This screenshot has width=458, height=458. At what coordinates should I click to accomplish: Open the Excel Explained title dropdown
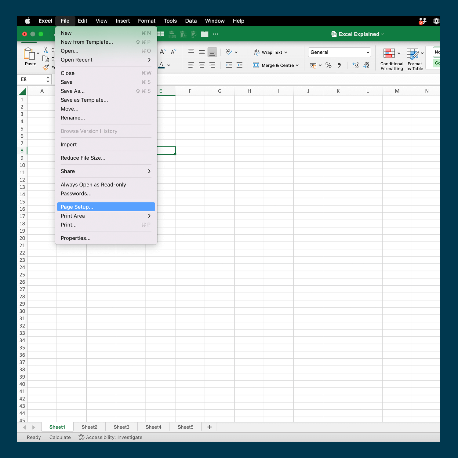tap(382, 34)
